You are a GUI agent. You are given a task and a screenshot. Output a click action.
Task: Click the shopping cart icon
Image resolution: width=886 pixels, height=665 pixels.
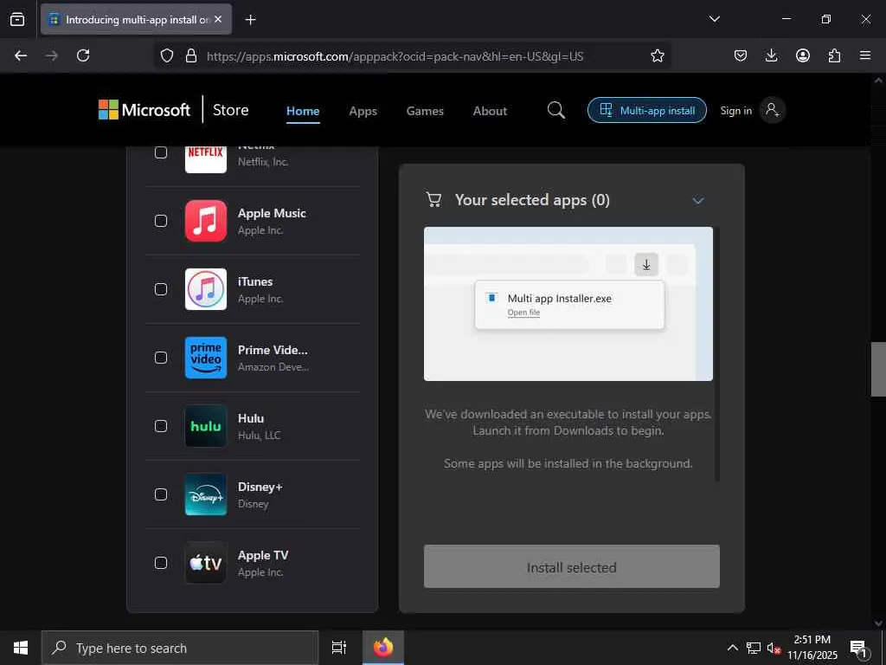pos(433,200)
